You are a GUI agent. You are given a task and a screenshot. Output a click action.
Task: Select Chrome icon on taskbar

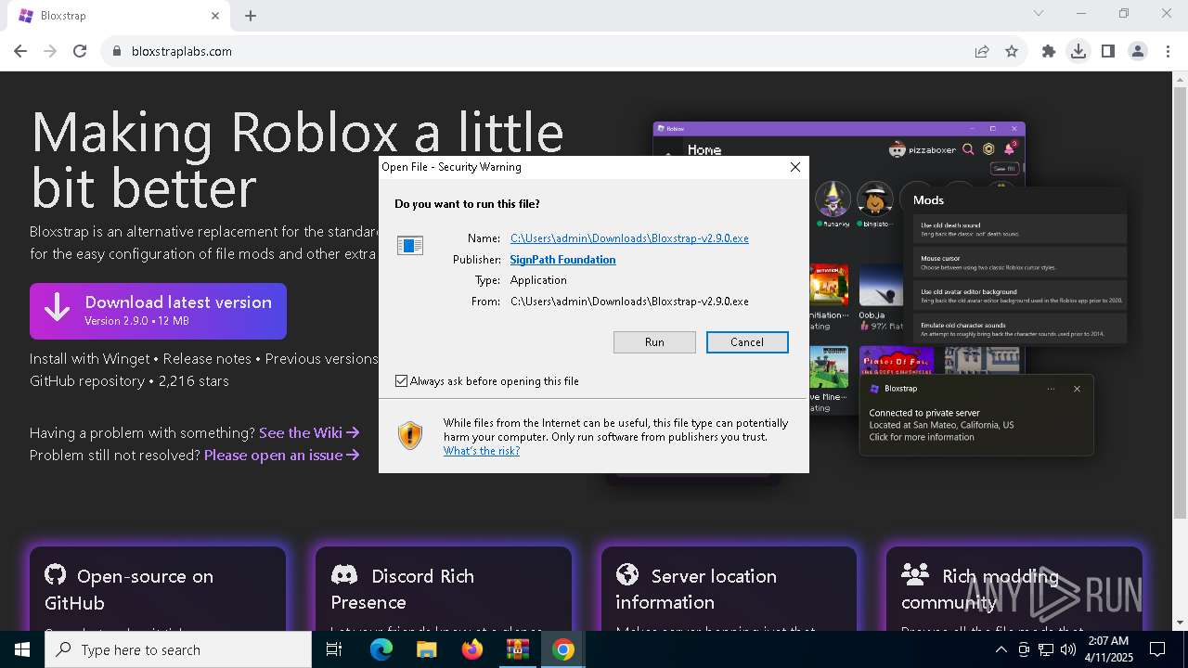[x=562, y=649]
